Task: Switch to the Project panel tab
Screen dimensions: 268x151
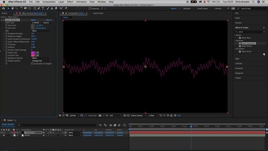Action: click(x=5, y=13)
